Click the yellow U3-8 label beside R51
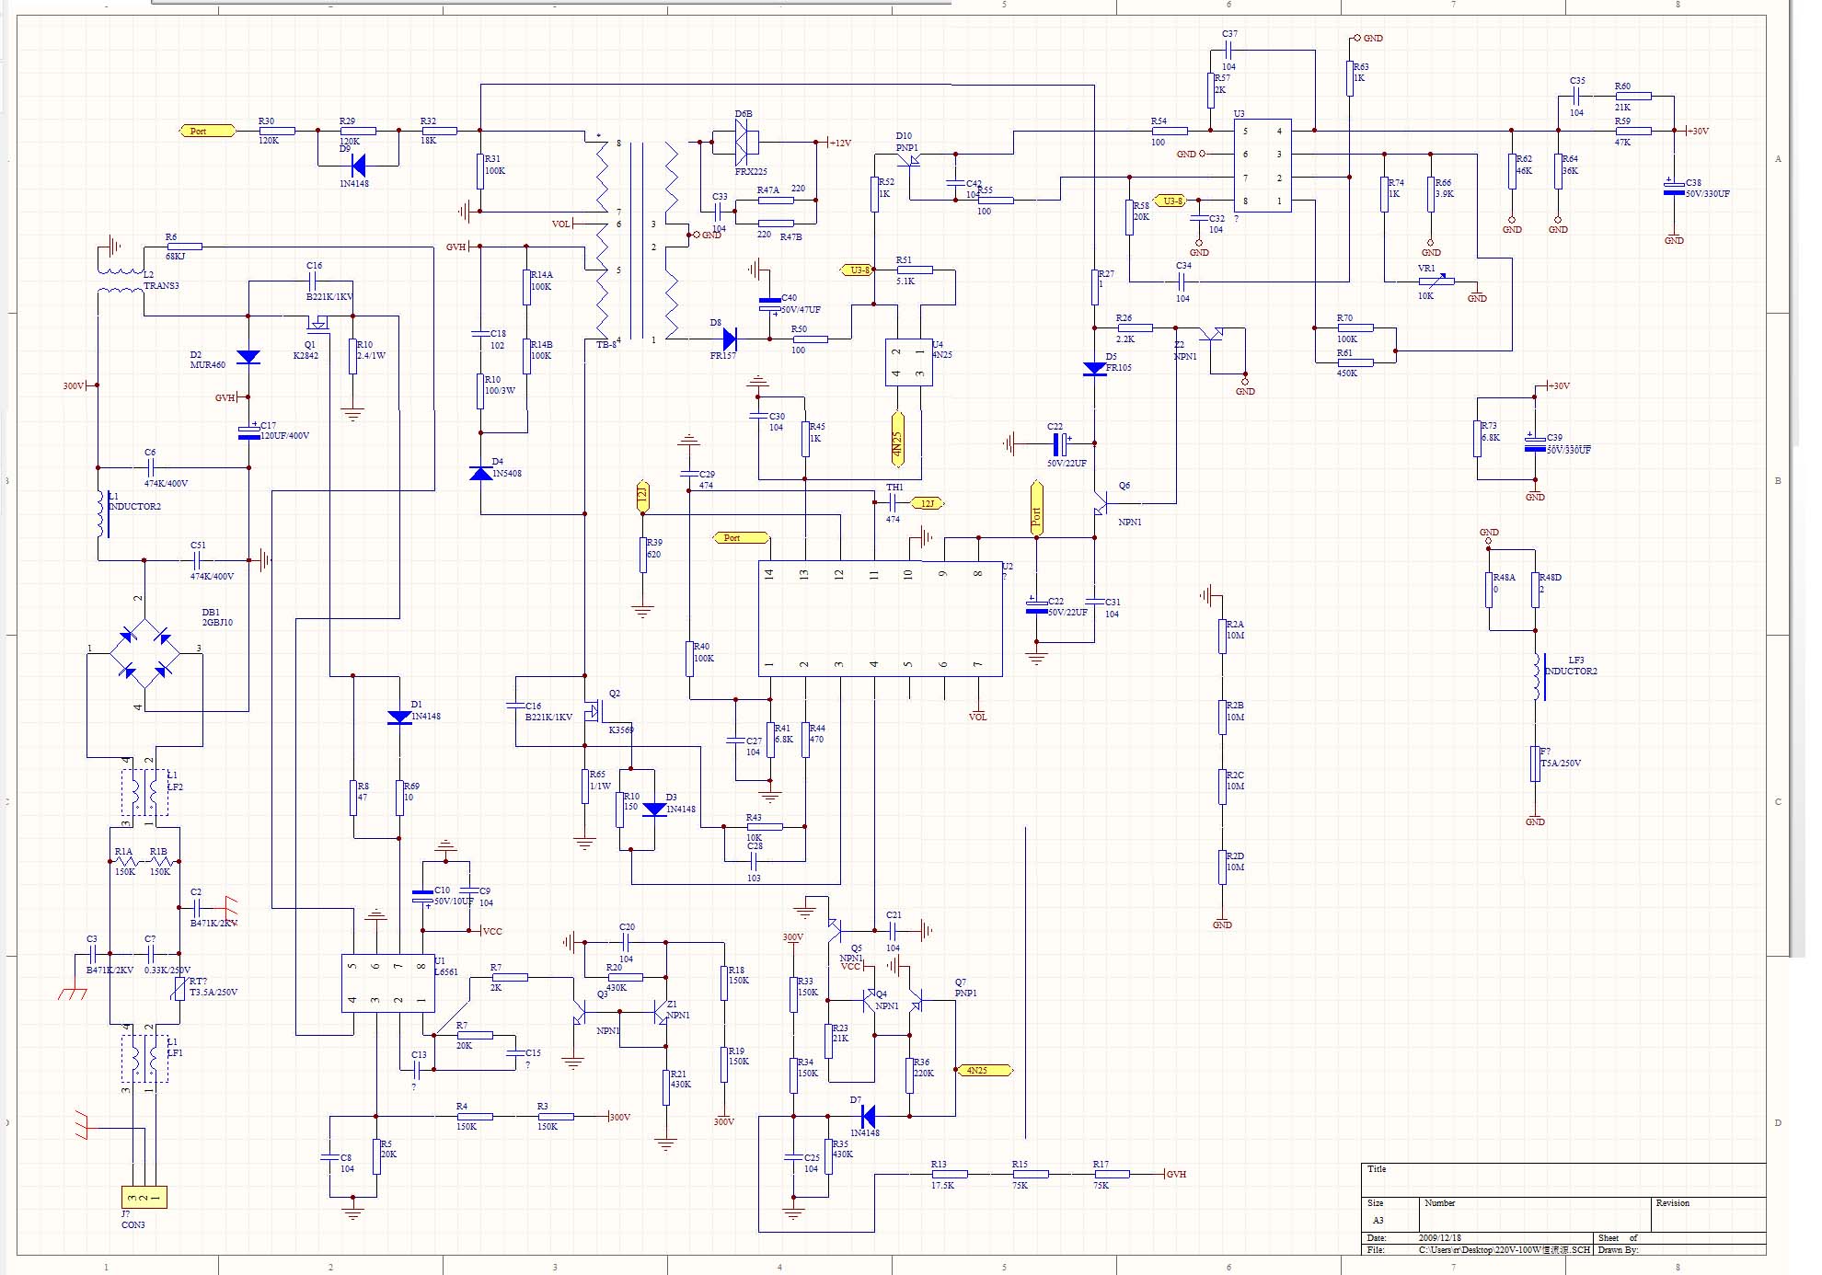The height and width of the screenshot is (1275, 1822). click(857, 270)
